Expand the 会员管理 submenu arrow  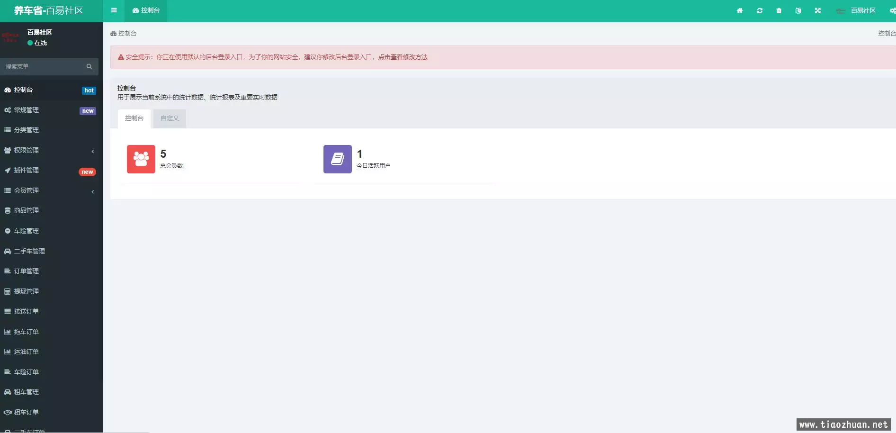point(93,191)
